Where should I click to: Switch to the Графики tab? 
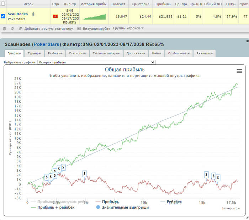14,53
